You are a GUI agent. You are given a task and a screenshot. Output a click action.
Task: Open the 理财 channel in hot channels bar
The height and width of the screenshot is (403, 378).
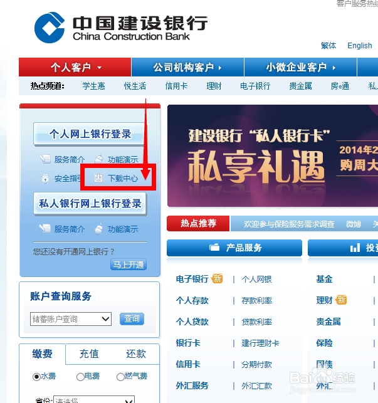[214, 86]
